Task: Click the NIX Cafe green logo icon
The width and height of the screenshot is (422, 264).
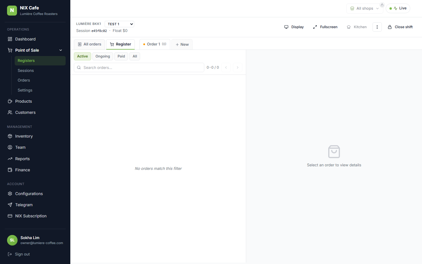Action: (12, 10)
